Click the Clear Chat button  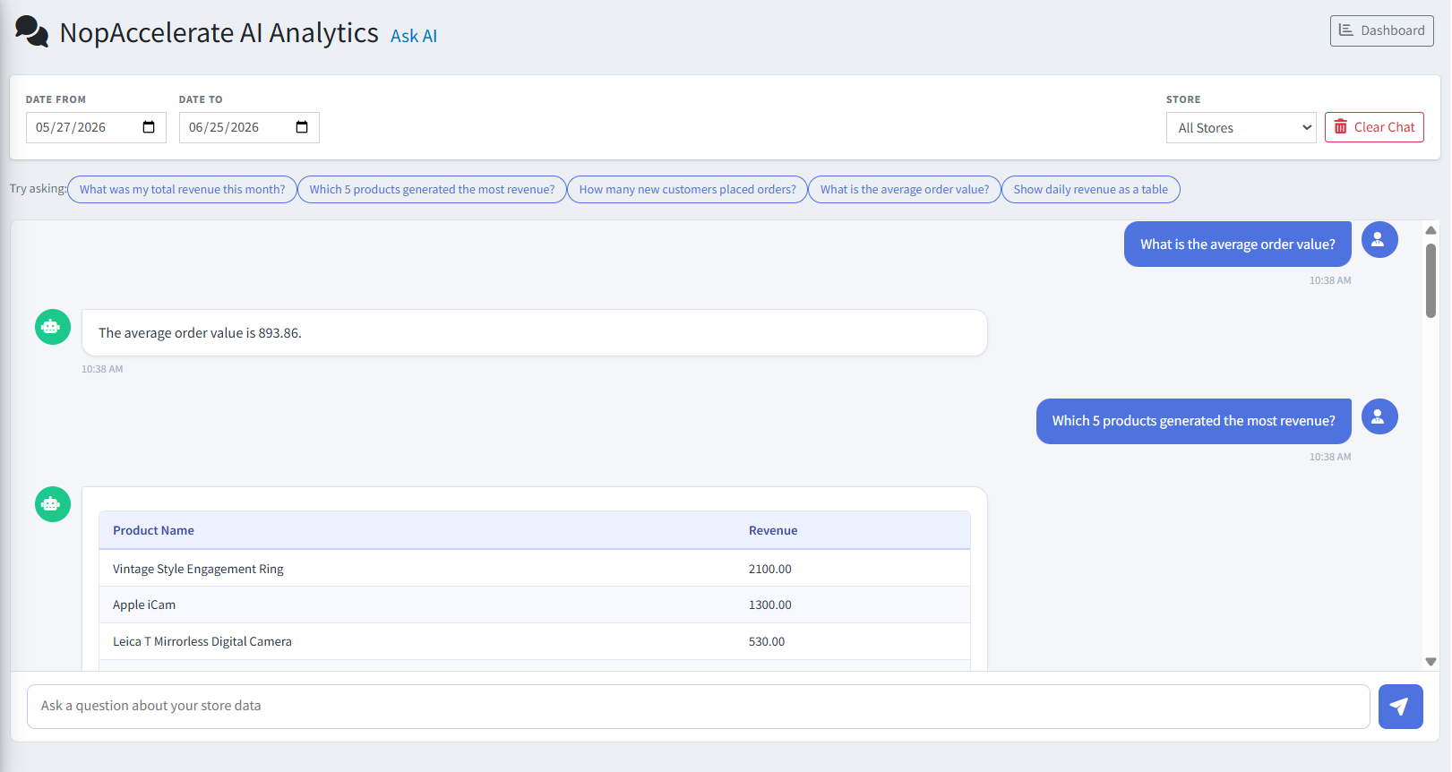tap(1374, 127)
